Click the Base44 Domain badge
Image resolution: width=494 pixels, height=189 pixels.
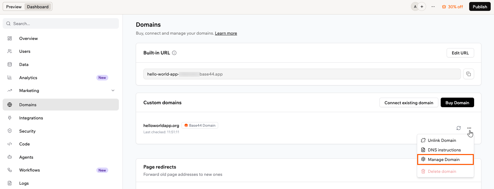tap(200, 125)
